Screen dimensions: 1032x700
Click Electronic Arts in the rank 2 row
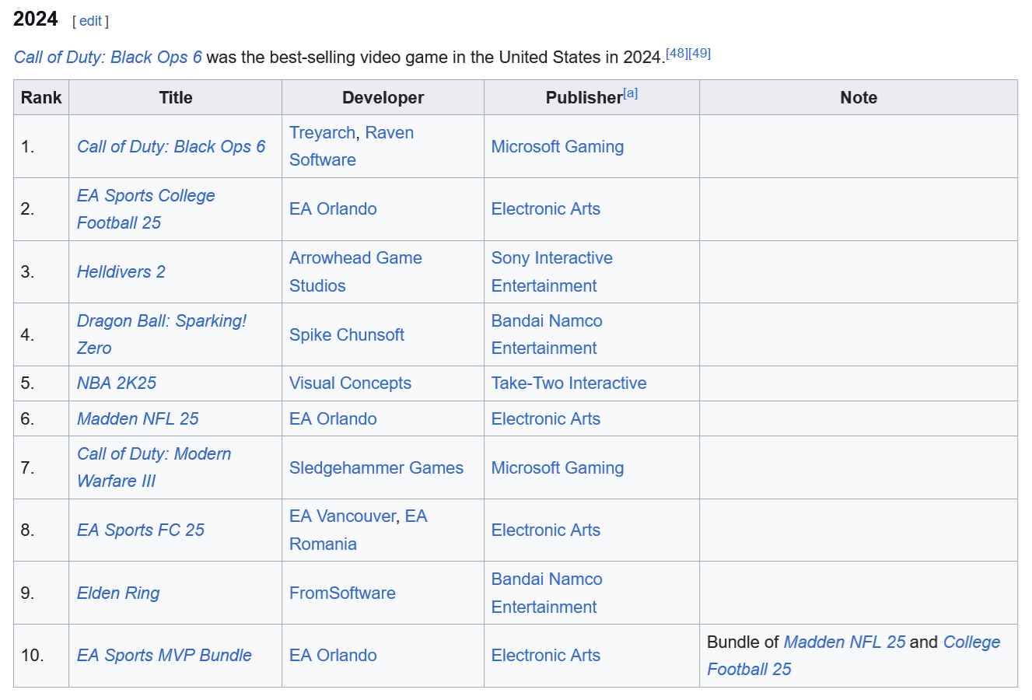546,209
